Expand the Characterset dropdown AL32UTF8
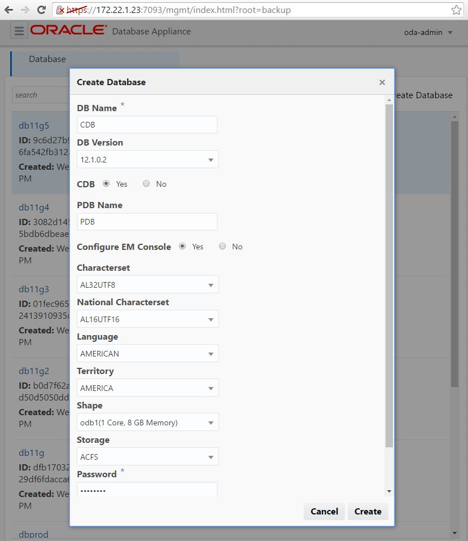 [x=148, y=285]
